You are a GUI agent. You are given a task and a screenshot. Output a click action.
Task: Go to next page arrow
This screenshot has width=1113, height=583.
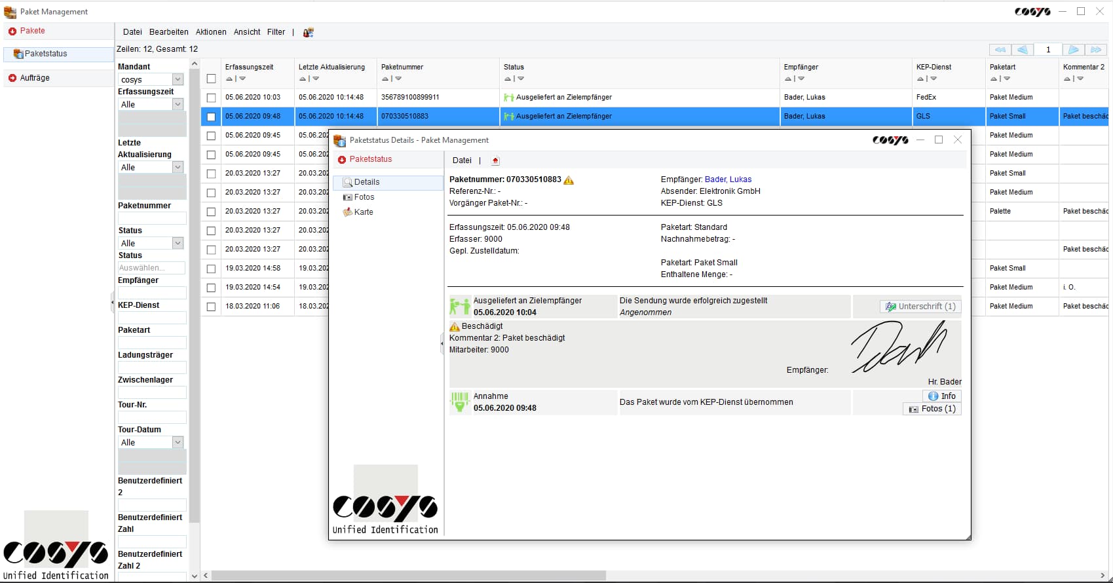(1073, 50)
